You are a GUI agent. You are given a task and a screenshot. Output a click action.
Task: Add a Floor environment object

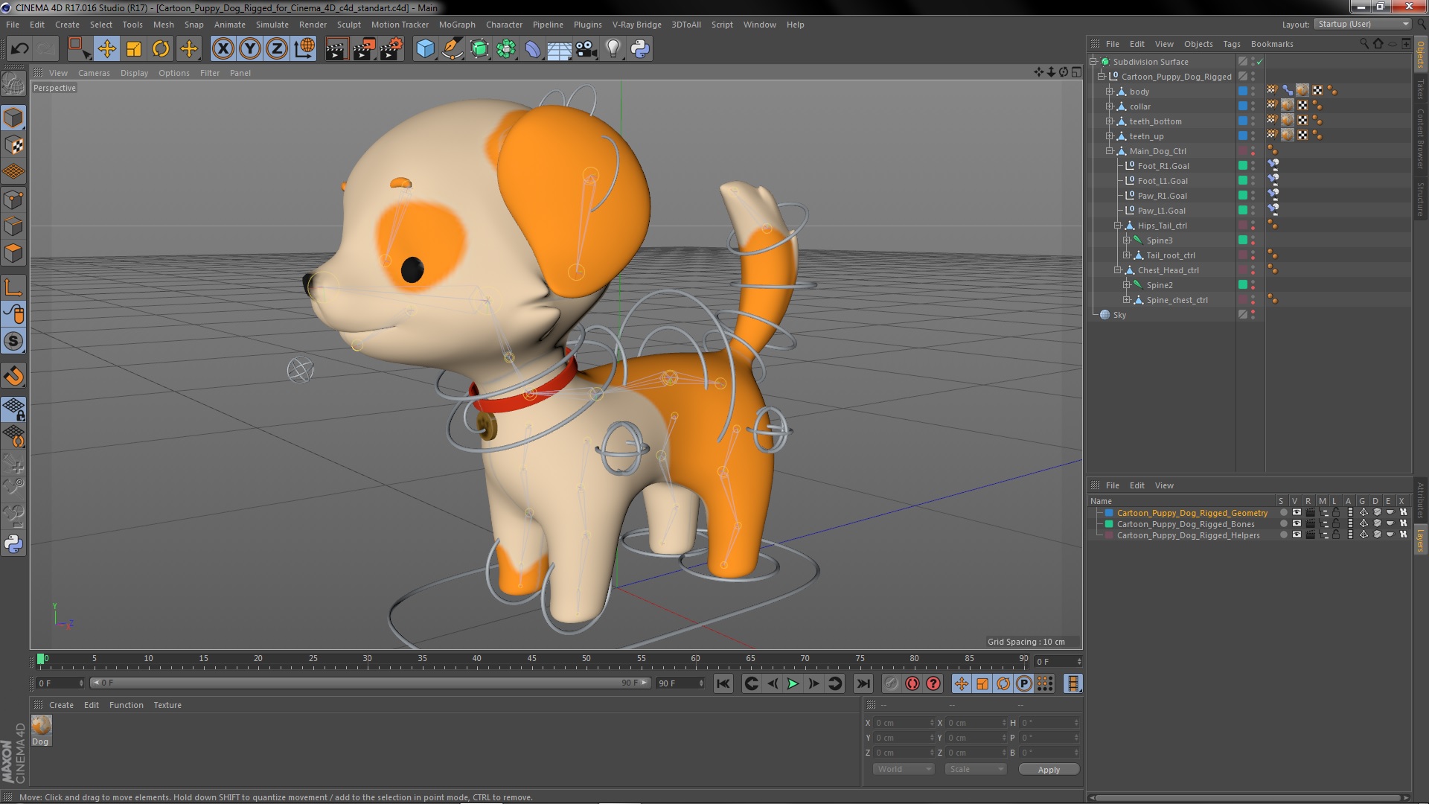(560, 49)
